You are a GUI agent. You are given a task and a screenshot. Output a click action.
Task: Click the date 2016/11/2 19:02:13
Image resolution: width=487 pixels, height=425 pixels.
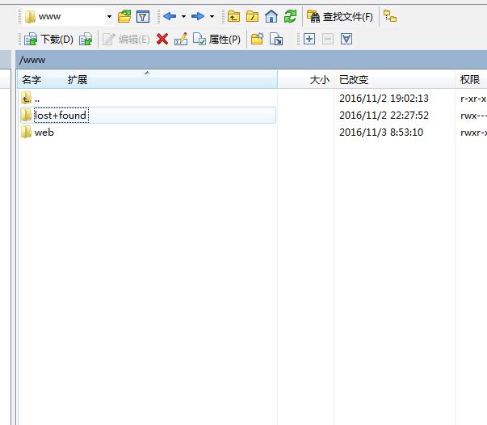384,99
